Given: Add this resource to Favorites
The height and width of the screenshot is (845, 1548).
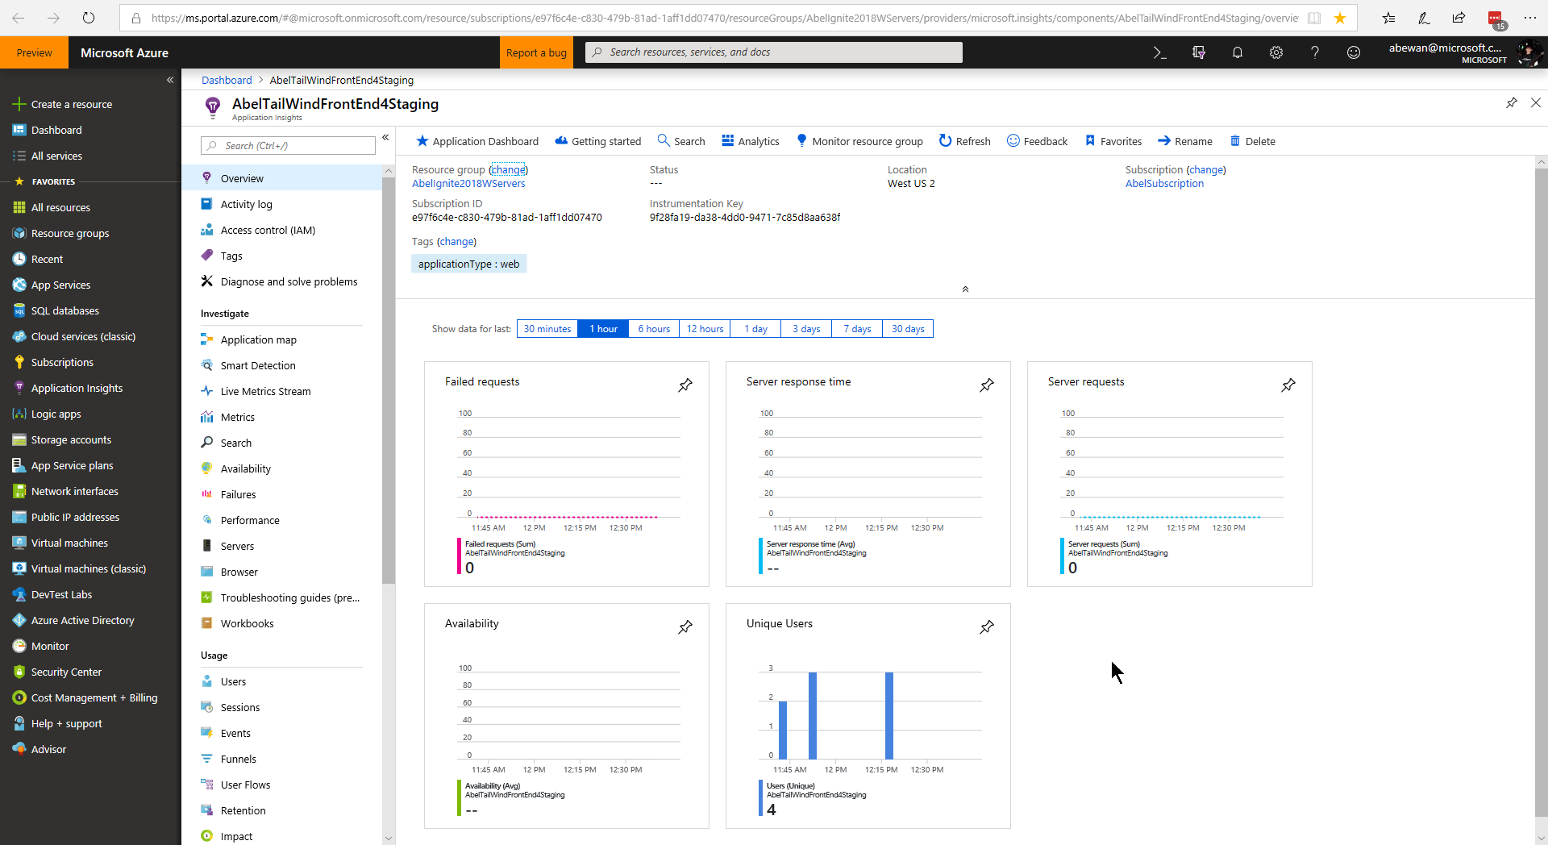Looking at the screenshot, I should pos(1113,141).
